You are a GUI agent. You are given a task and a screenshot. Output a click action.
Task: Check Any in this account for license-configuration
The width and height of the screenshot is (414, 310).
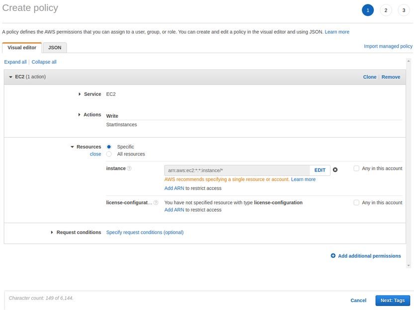point(356,203)
